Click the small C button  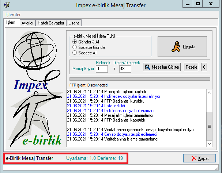click(204, 67)
